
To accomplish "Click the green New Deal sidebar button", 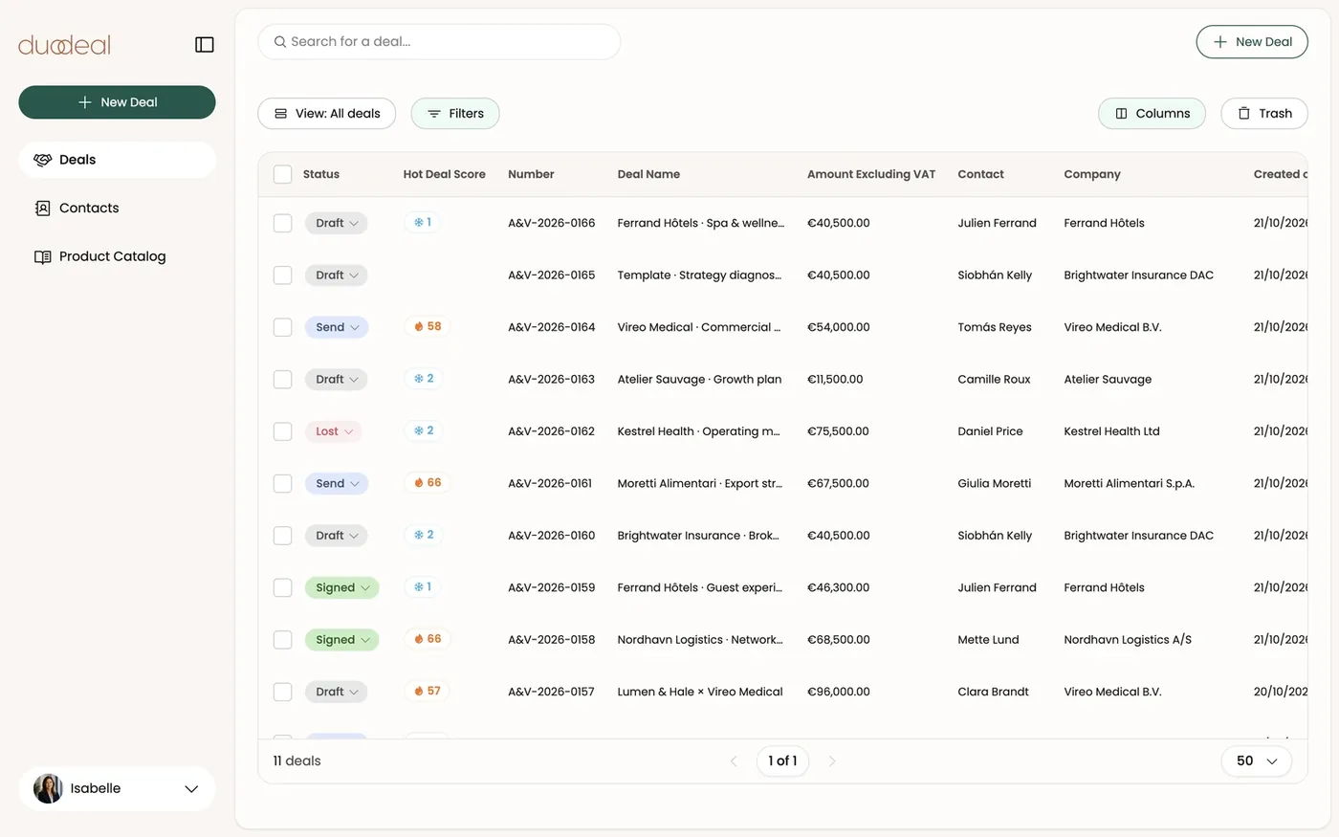I will coord(117,102).
